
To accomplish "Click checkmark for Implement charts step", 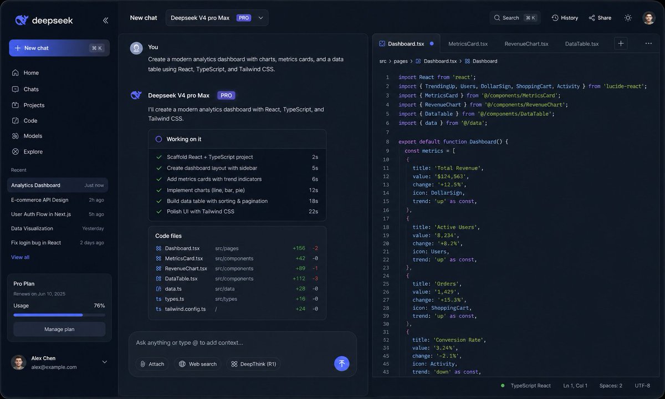I will [159, 190].
